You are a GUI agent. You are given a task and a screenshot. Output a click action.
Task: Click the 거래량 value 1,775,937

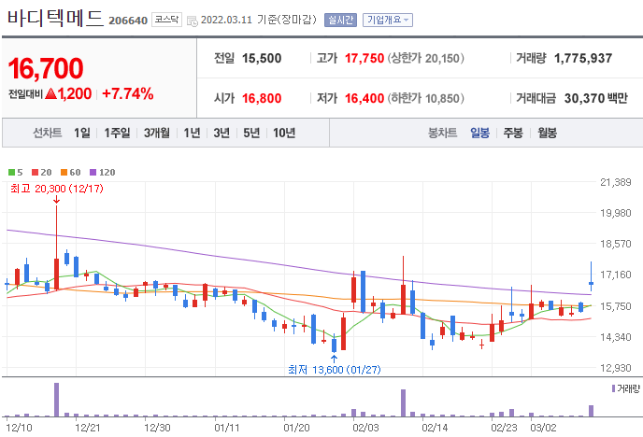(583, 58)
